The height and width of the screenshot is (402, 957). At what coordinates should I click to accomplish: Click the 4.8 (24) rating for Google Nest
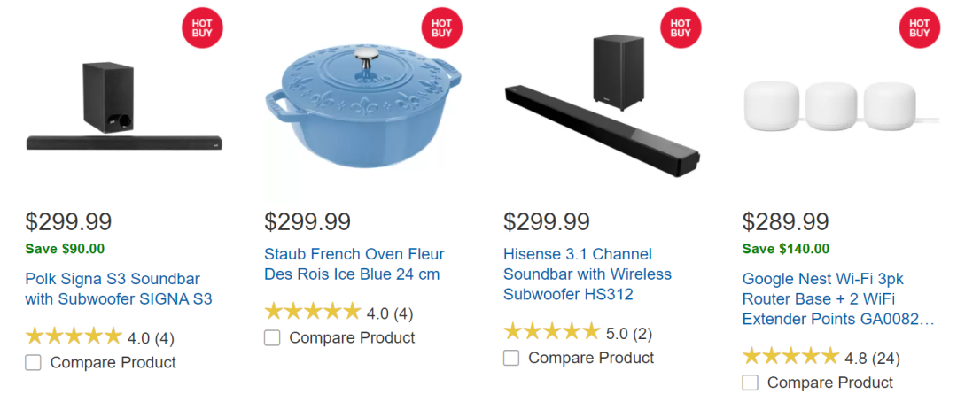[821, 358]
